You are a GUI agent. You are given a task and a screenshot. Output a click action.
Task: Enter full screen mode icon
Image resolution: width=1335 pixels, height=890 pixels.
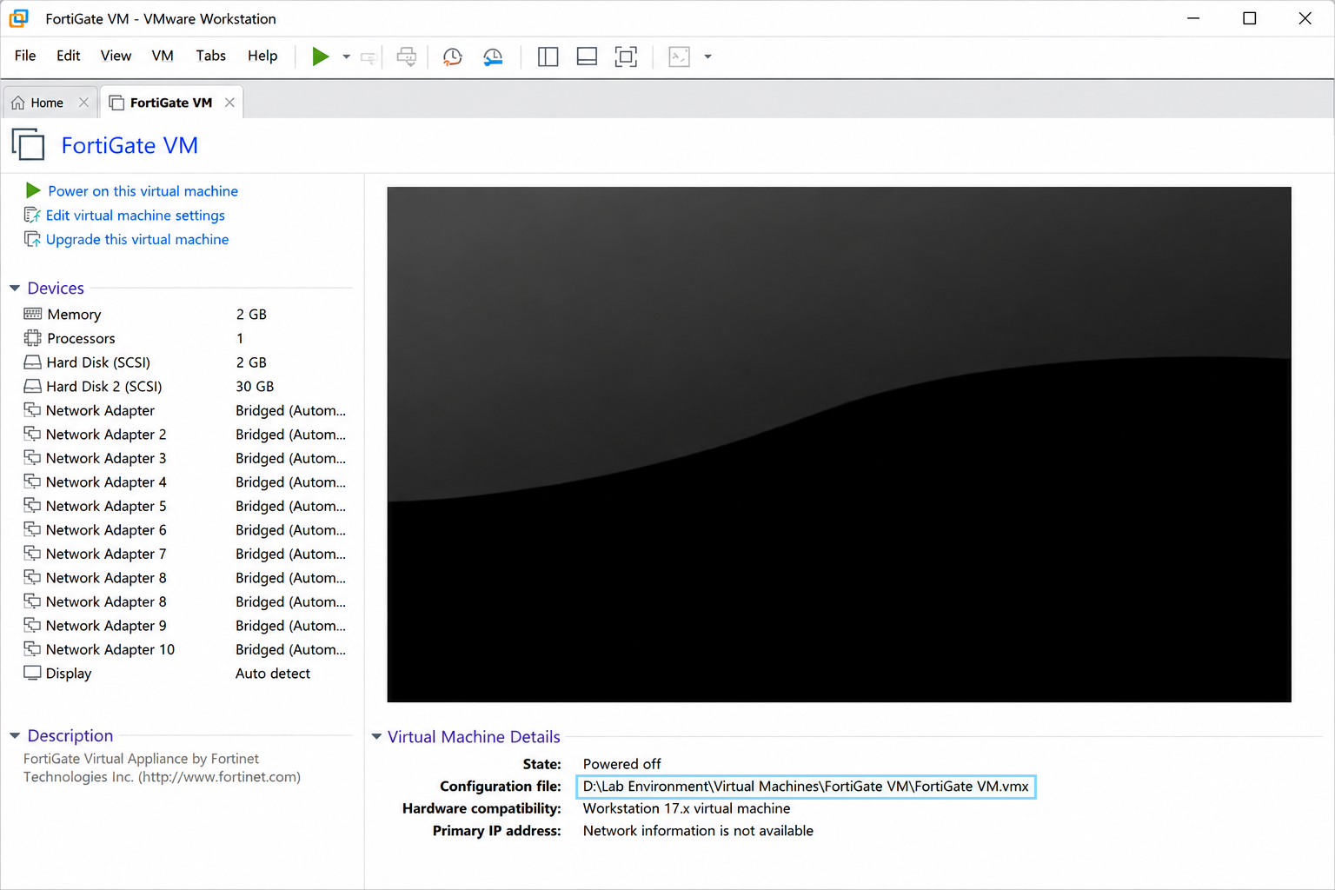[626, 56]
